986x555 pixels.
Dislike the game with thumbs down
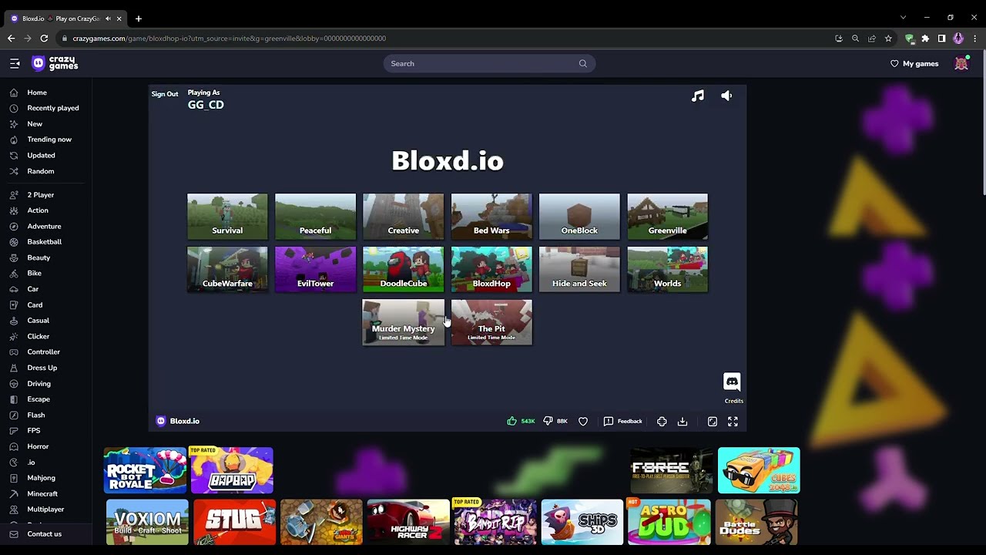pyautogui.click(x=548, y=421)
